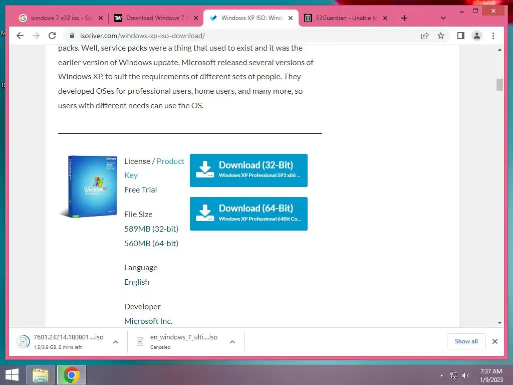Click the progress icon of 7601.24214 iso download
This screenshot has width=513, height=385.
(x=23, y=342)
